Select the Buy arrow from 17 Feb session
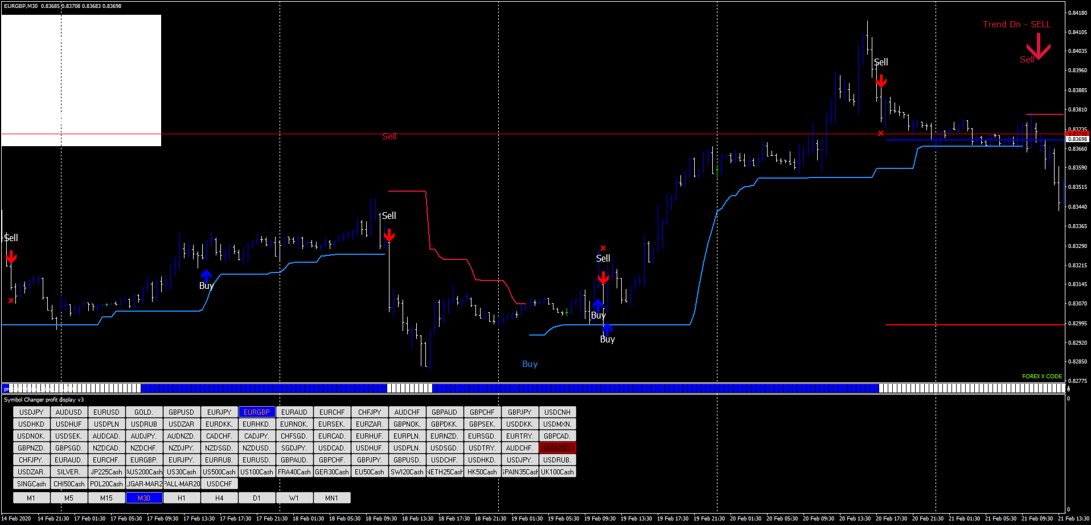The image size is (1091, 525). [x=206, y=277]
